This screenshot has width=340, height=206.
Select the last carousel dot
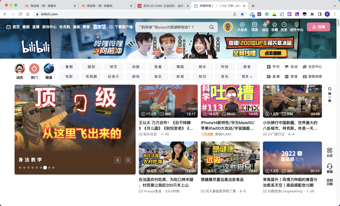tap(53, 167)
